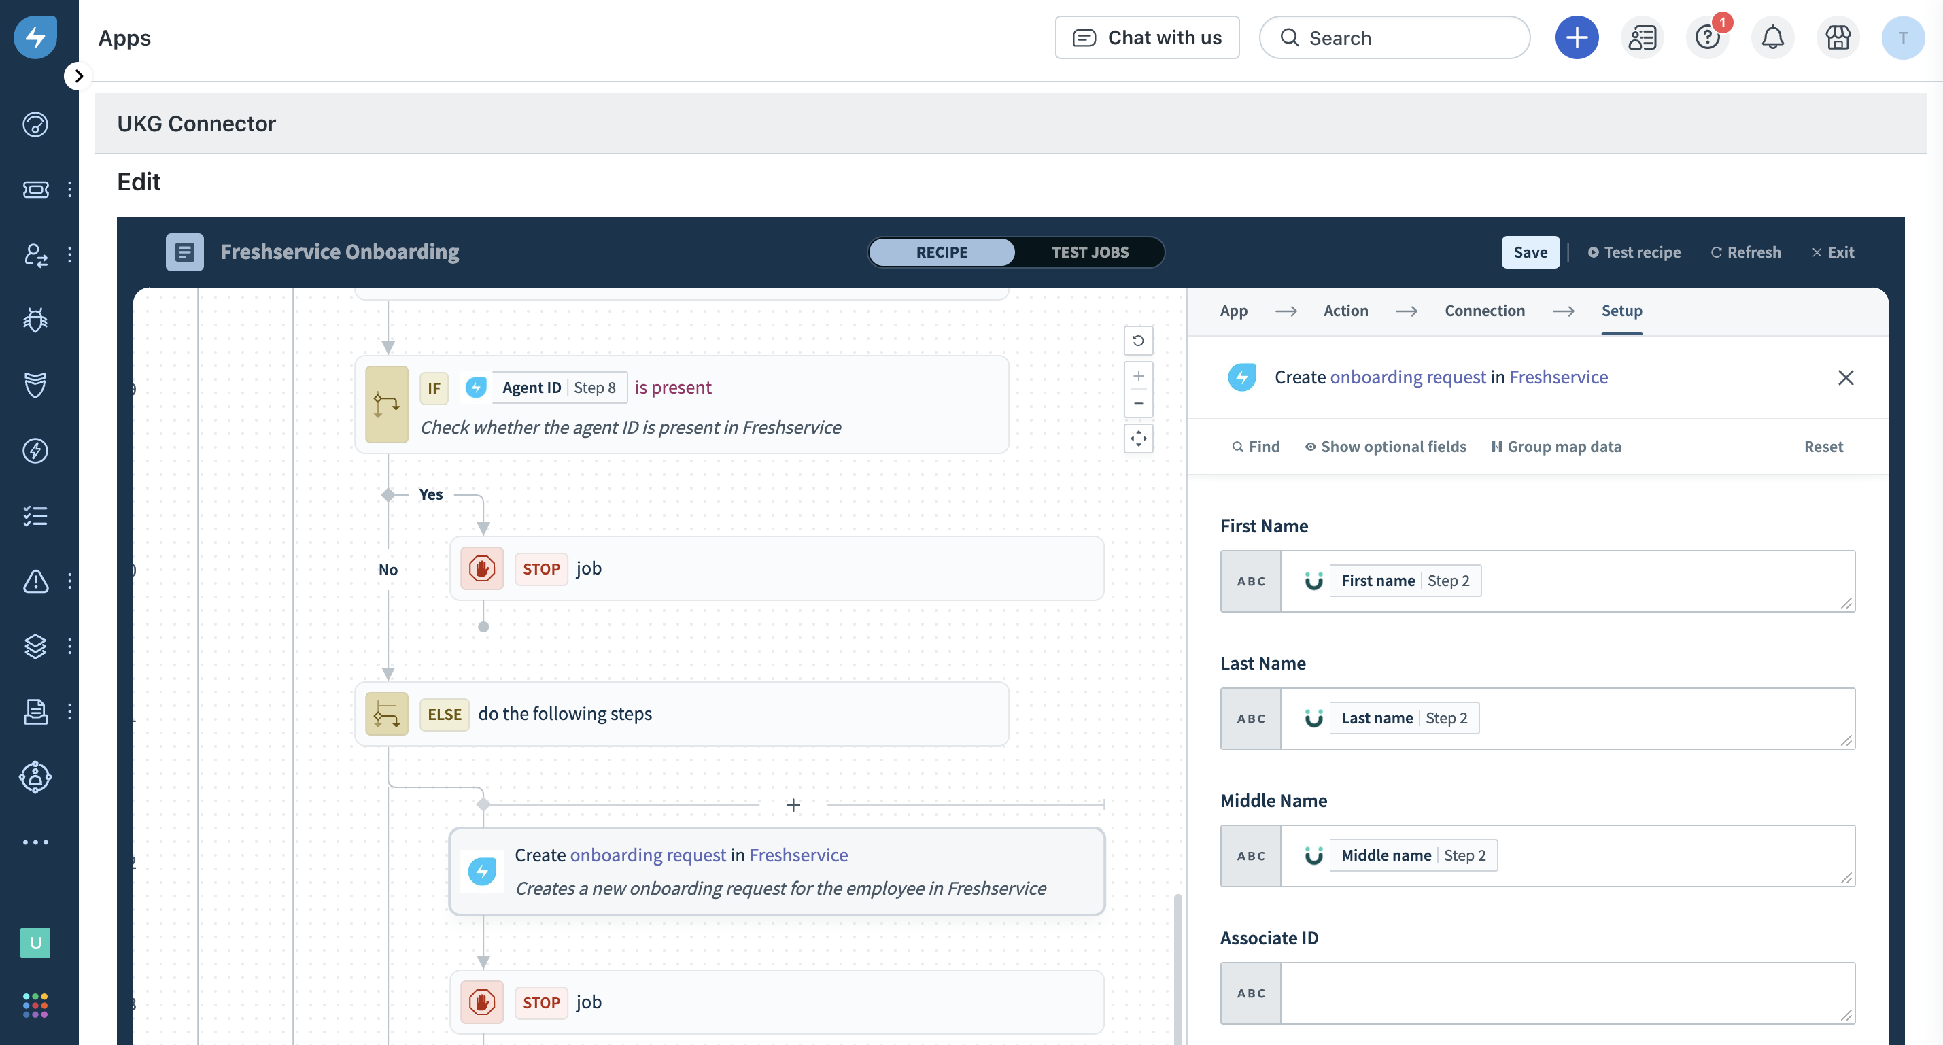Click the canvas zoom in plus

pyautogui.click(x=1138, y=376)
